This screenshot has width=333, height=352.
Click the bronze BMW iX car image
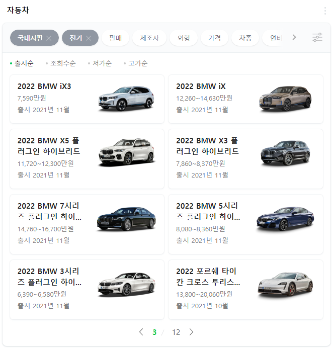(x=285, y=99)
